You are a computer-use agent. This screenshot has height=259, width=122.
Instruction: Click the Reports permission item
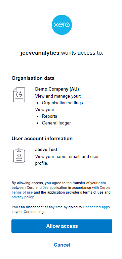tap(49, 116)
